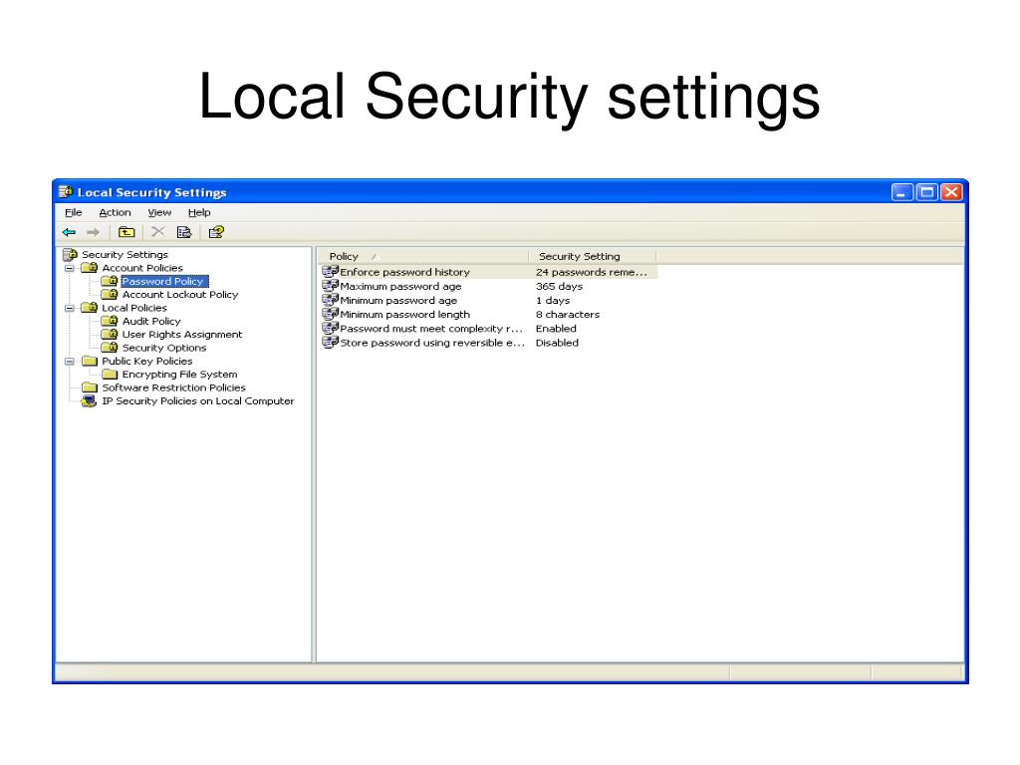This screenshot has width=1020, height=765.
Task: Collapse the Public Key Policies tree node
Action: pyautogui.click(x=70, y=362)
